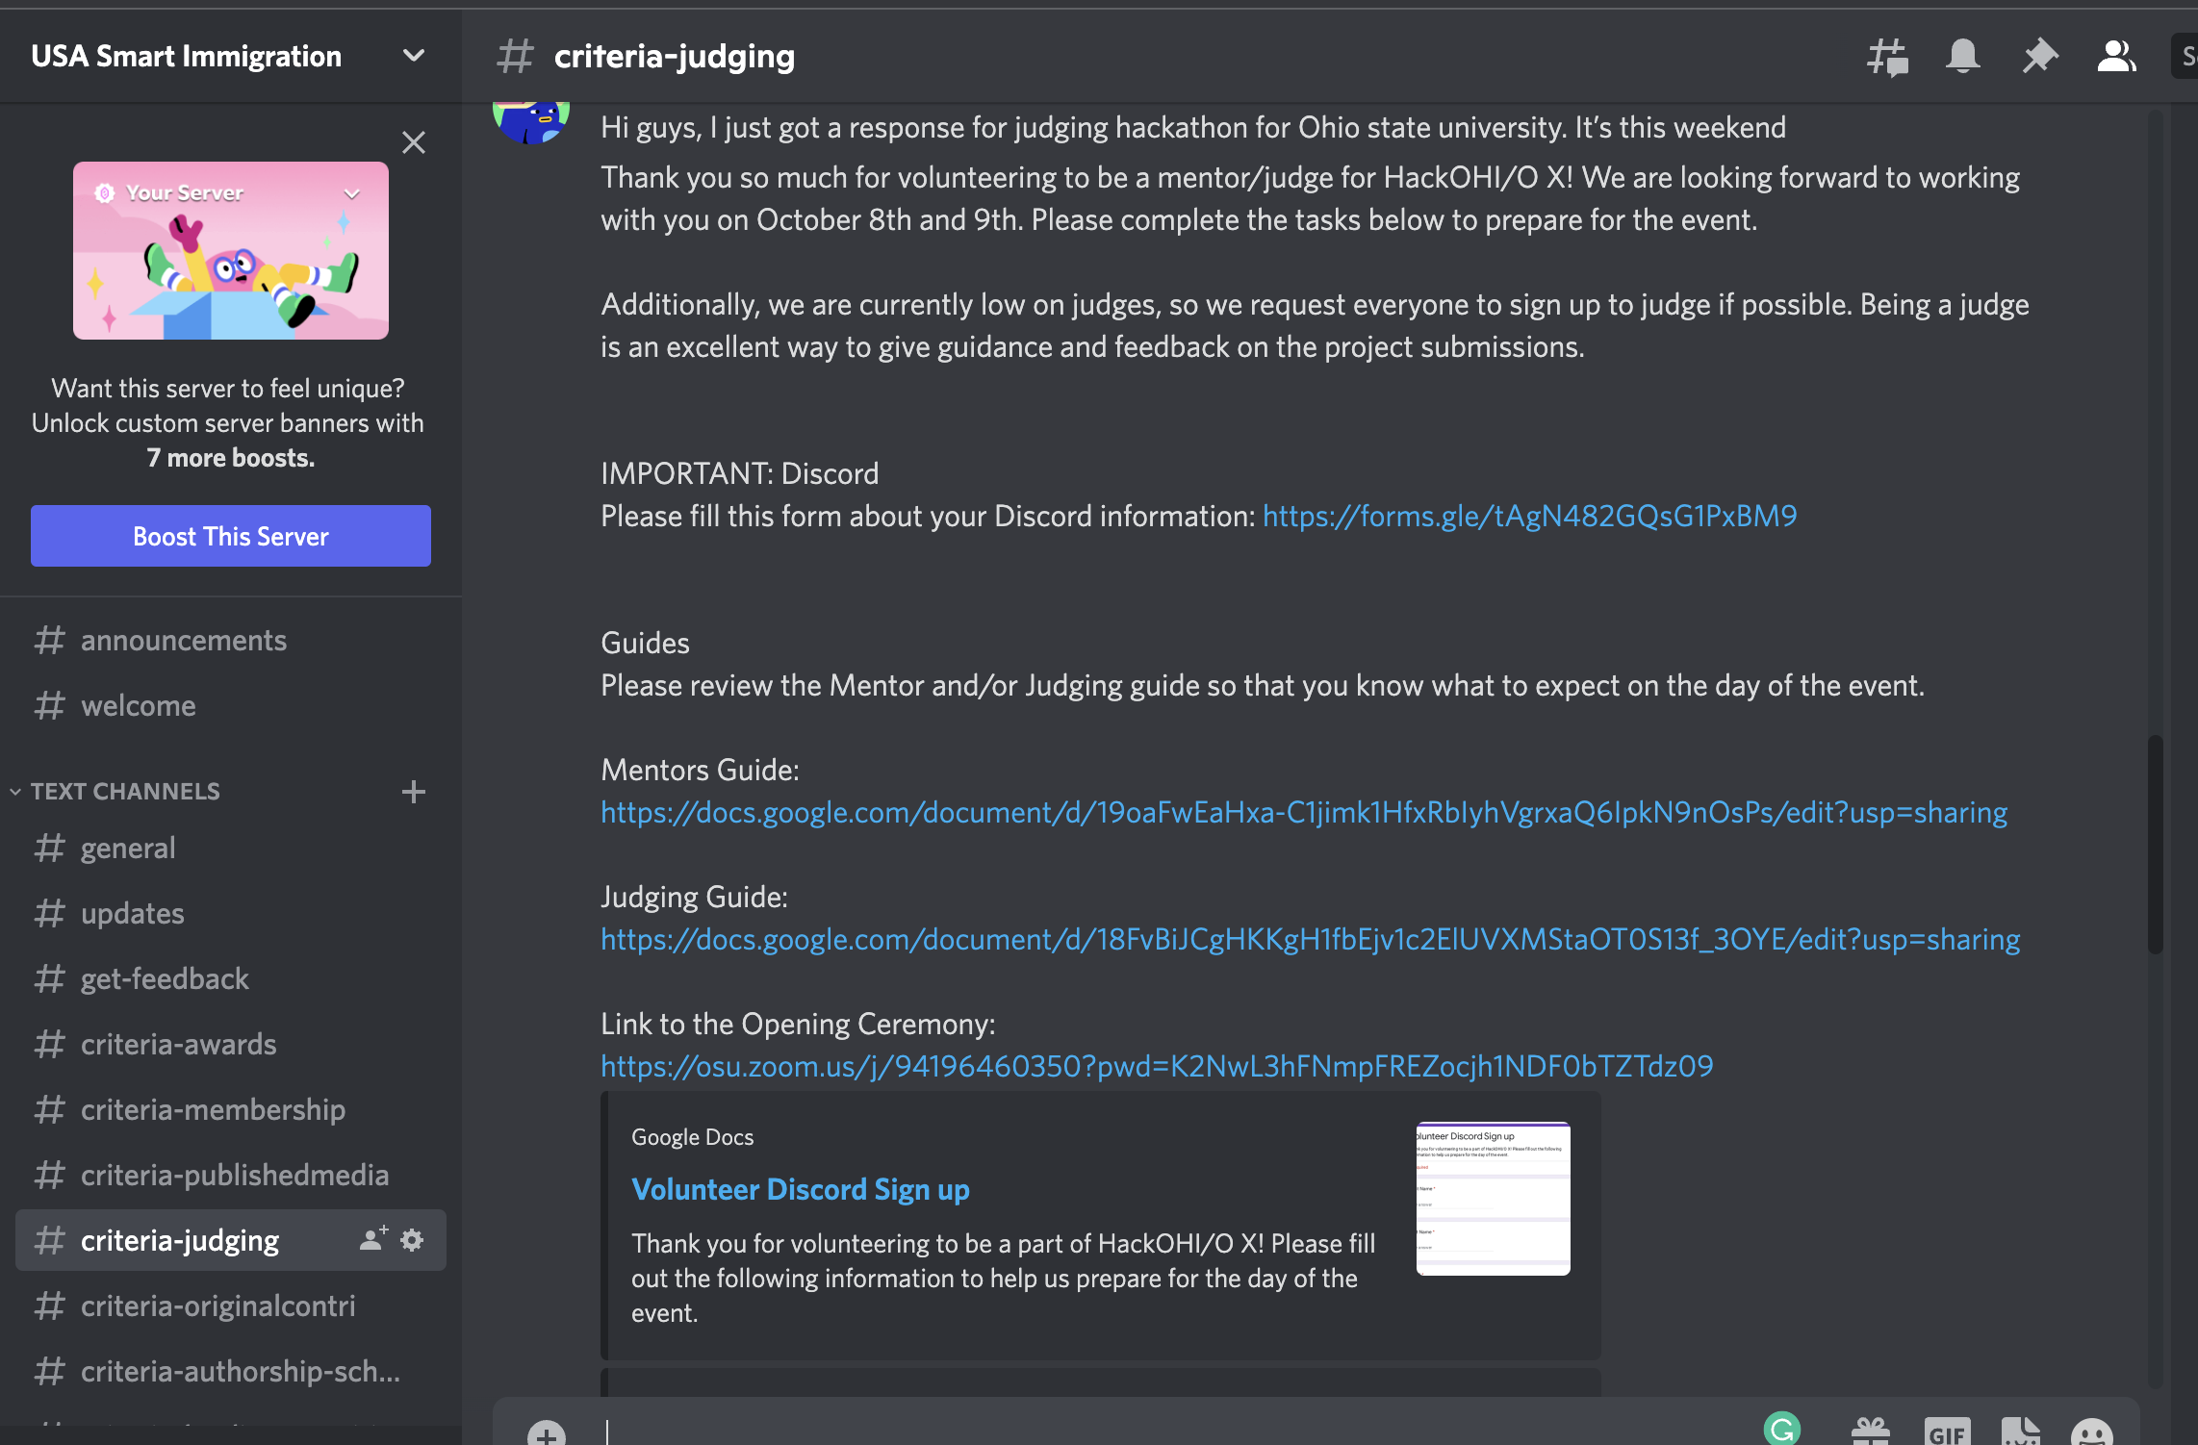
Task: Open the forms.gle Discord form link
Action: [1529, 517]
